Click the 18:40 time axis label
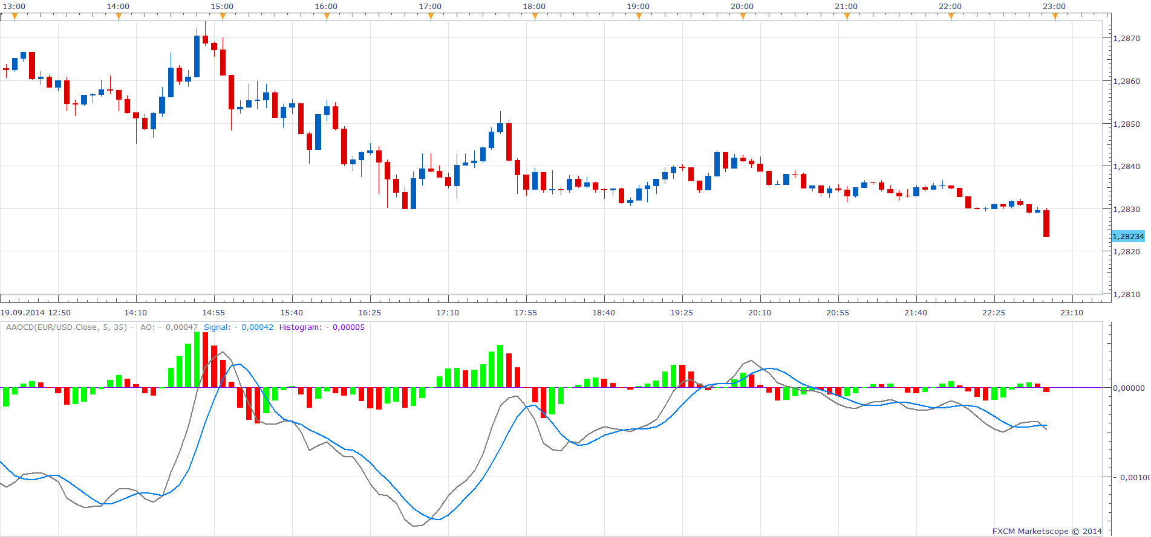This screenshot has height=537, width=1151. tap(604, 313)
